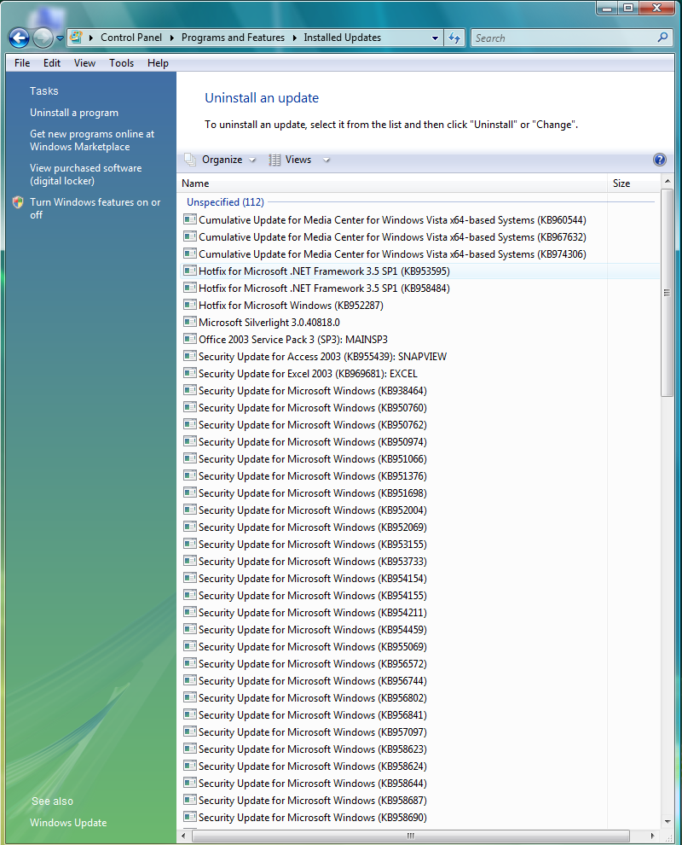Click the Microsoft Silverlight entry icon
Image resolution: width=682 pixels, height=845 pixels.
(189, 322)
